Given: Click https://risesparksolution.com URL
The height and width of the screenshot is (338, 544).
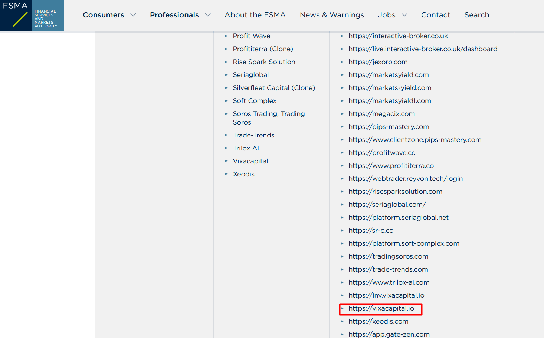Looking at the screenshot, I should coord(395,192).
